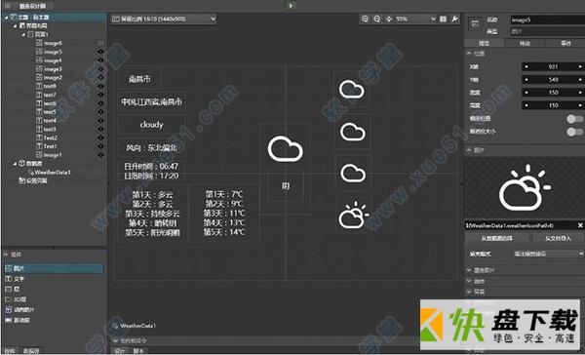This screenshot has width=585, height=355.
Task: Open the hamburger menu icon at top left
Action: (7, 6)
